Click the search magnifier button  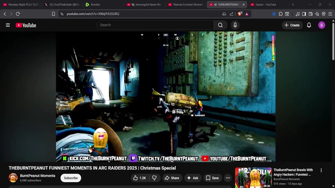point(220,25)
